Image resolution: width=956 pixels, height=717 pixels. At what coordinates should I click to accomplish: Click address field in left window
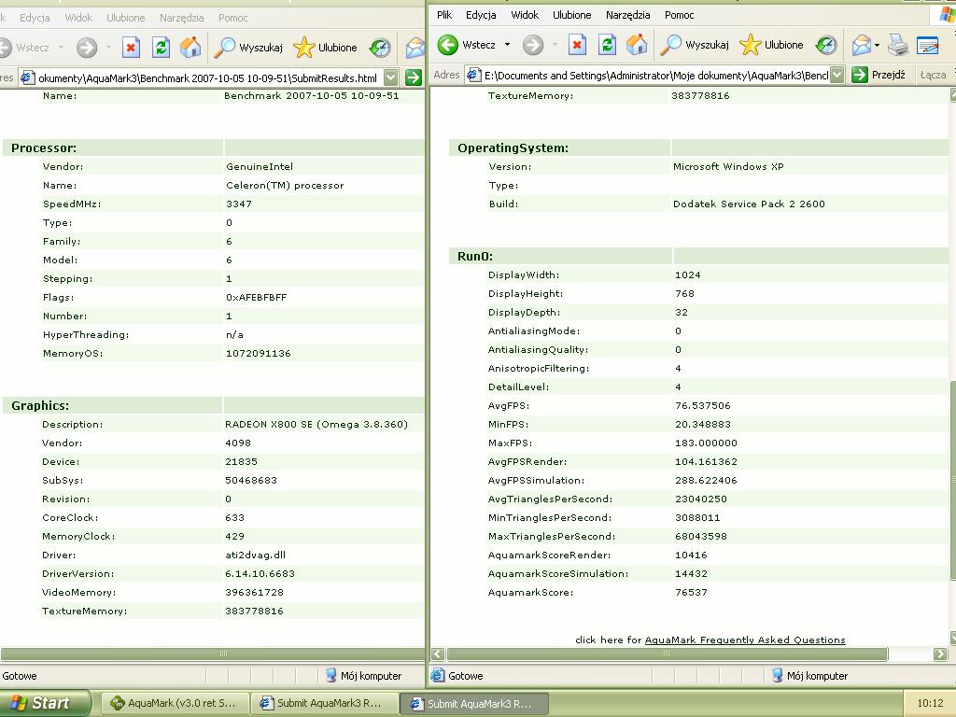point(207,77)
